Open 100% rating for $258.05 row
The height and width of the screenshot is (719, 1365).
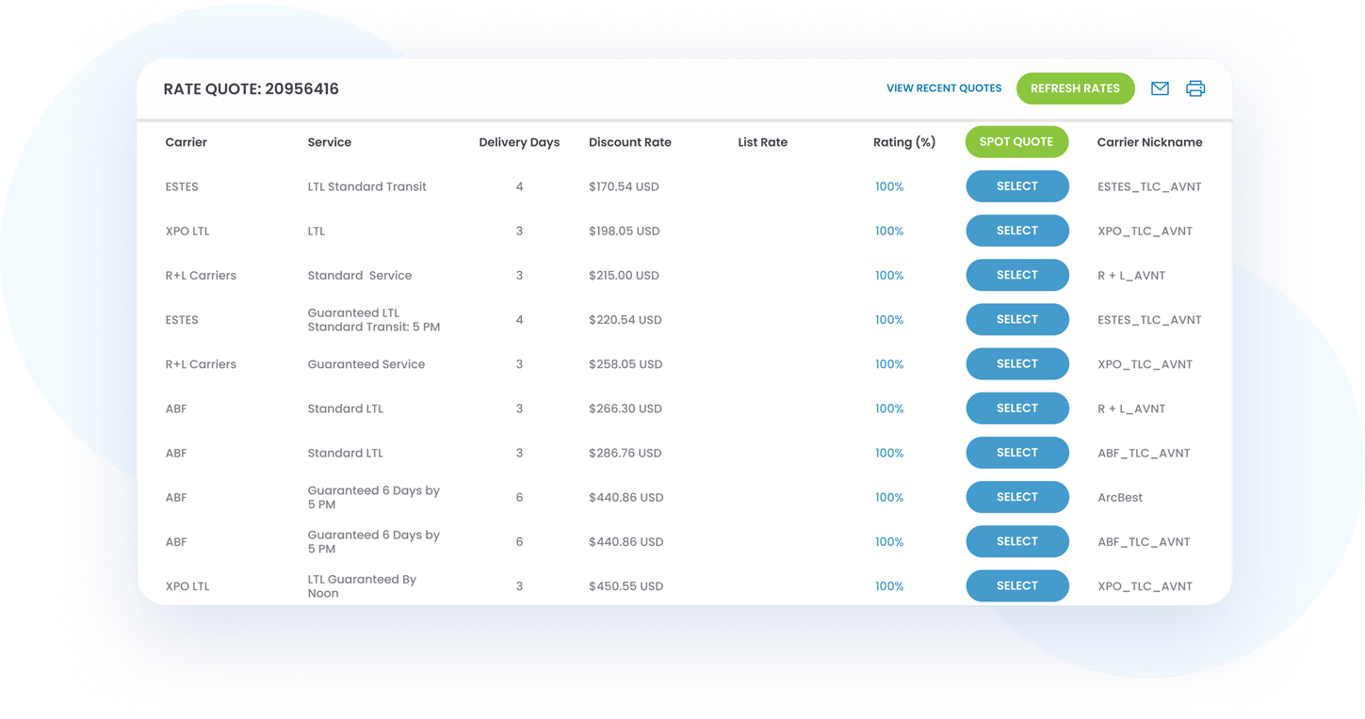click(x=889, y=364)
